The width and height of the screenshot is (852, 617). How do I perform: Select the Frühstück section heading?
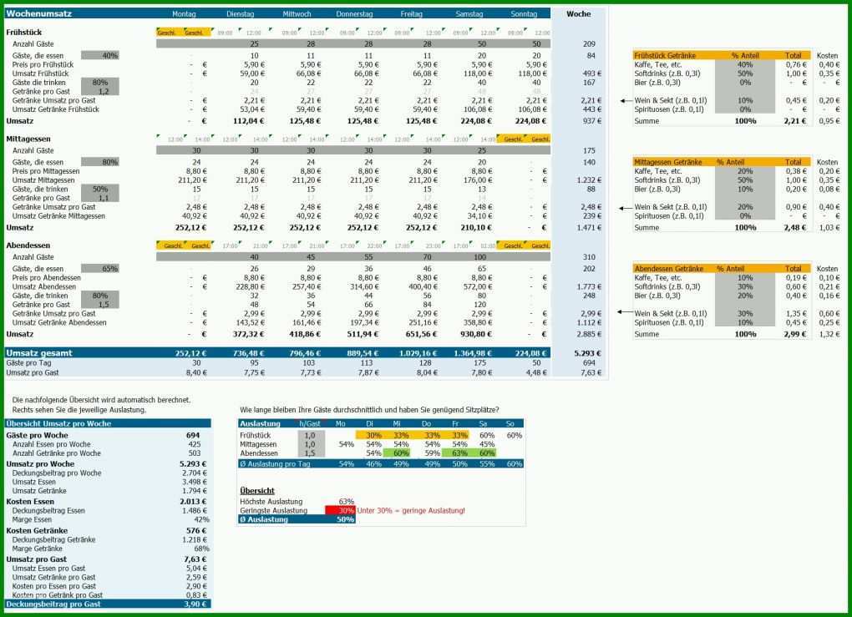[24, 32]
